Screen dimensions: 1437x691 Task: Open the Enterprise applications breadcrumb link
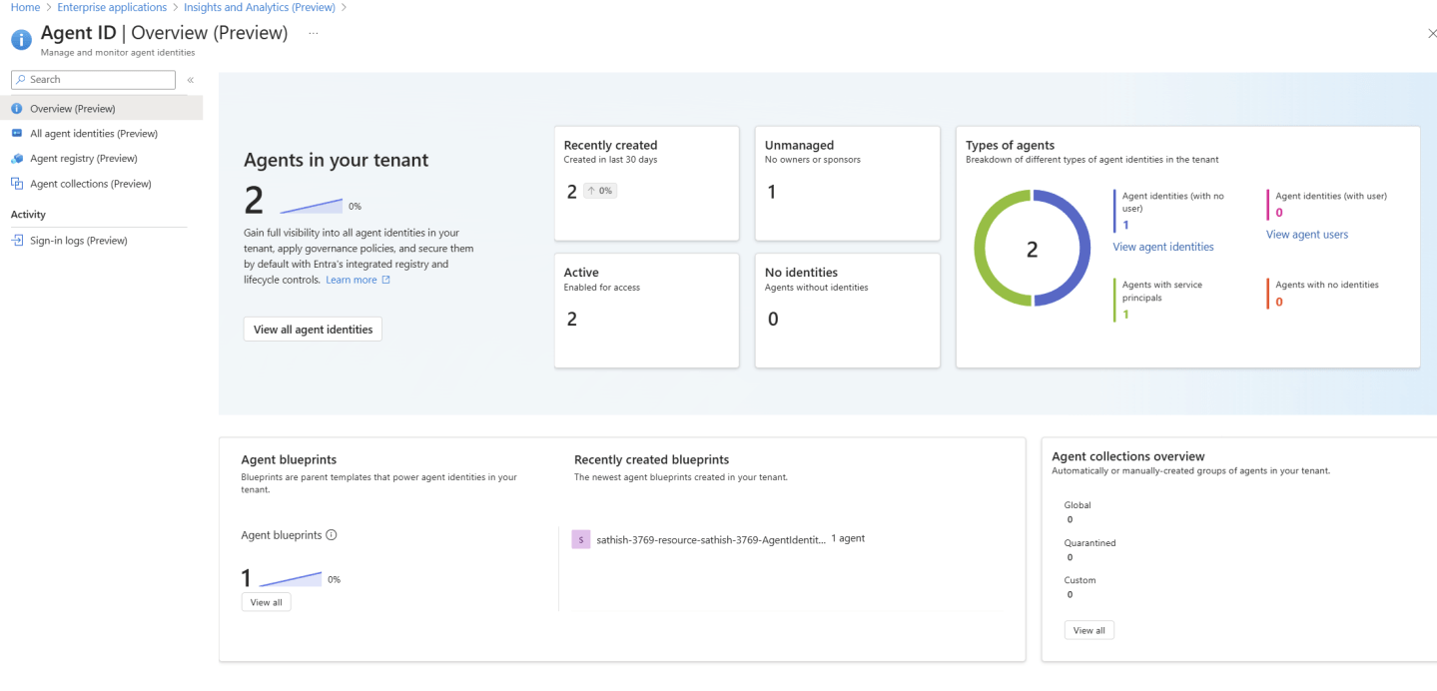click(x=111, y=7)
